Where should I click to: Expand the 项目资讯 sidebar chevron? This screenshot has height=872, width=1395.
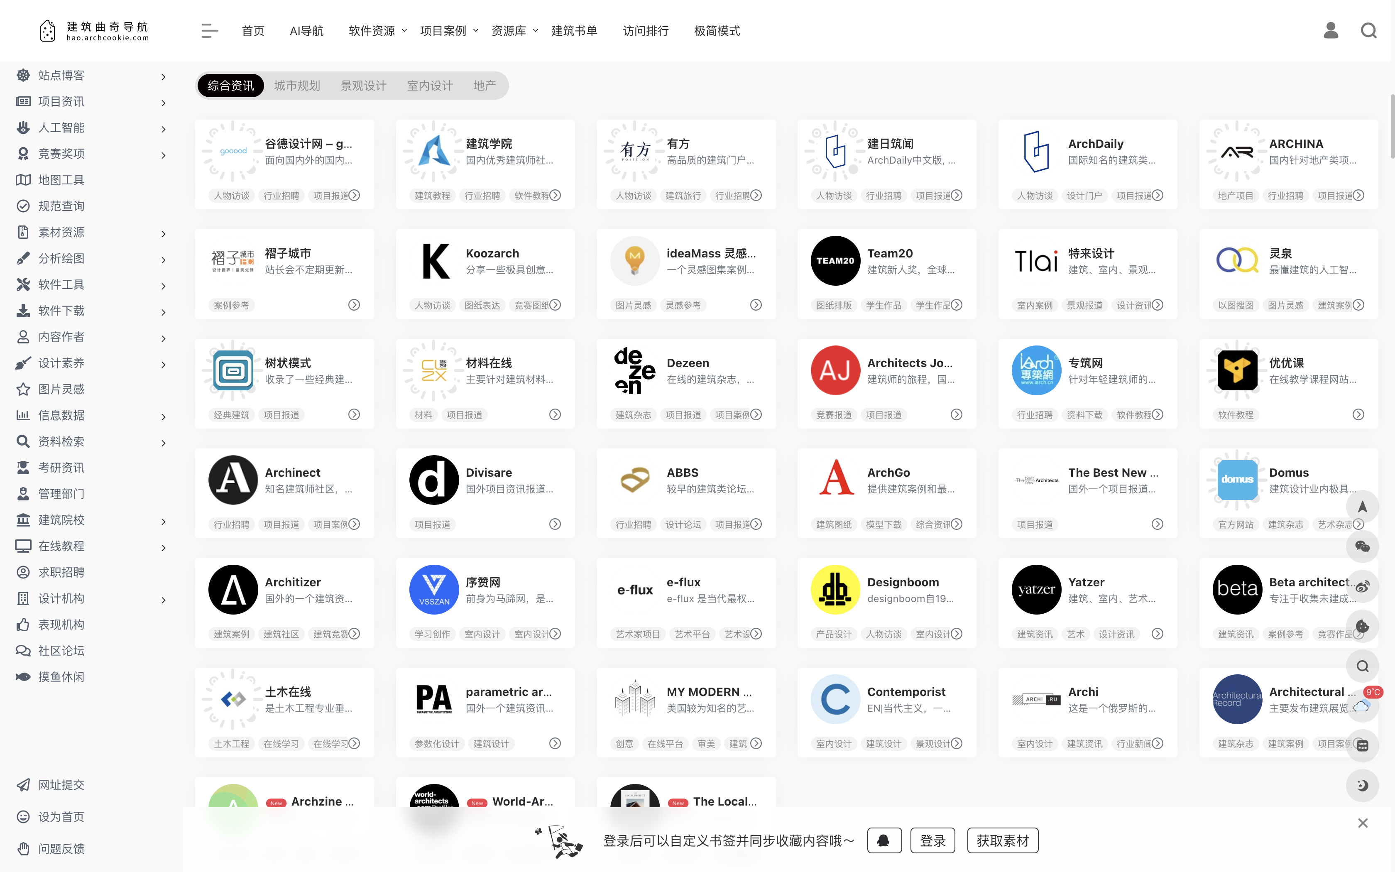164,103
